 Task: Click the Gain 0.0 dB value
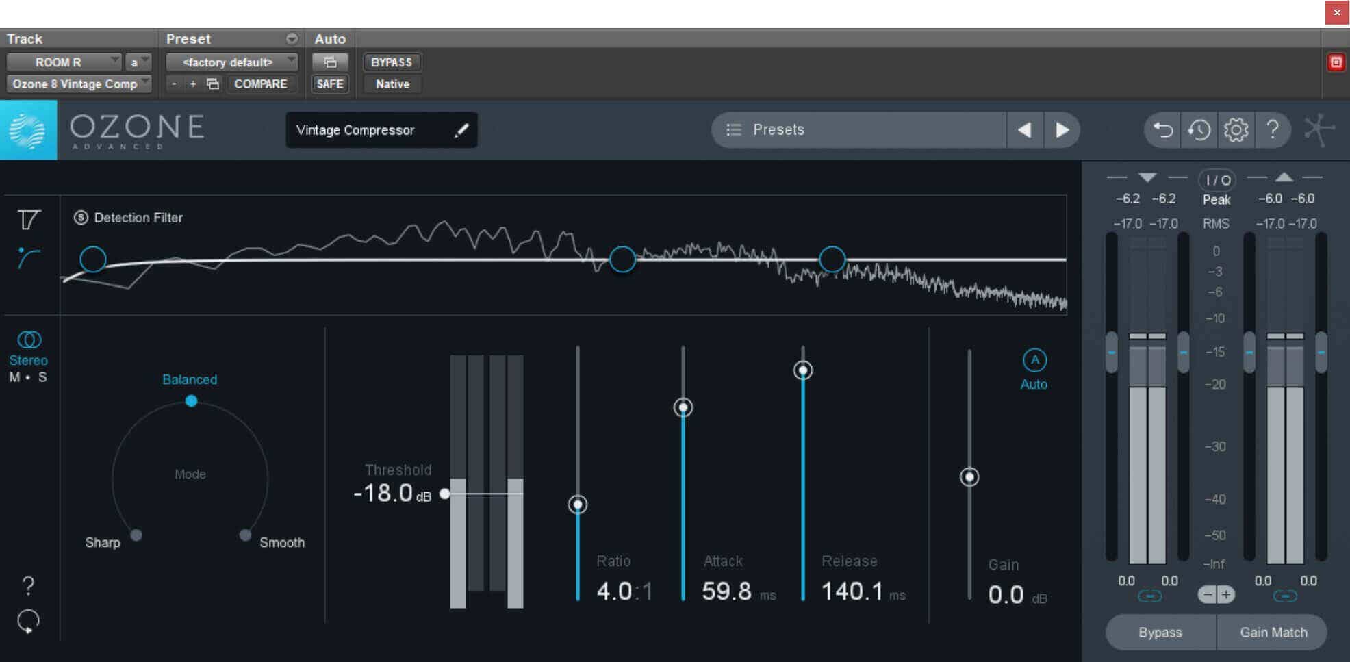pyautogui.click(x=1017, y=595)
